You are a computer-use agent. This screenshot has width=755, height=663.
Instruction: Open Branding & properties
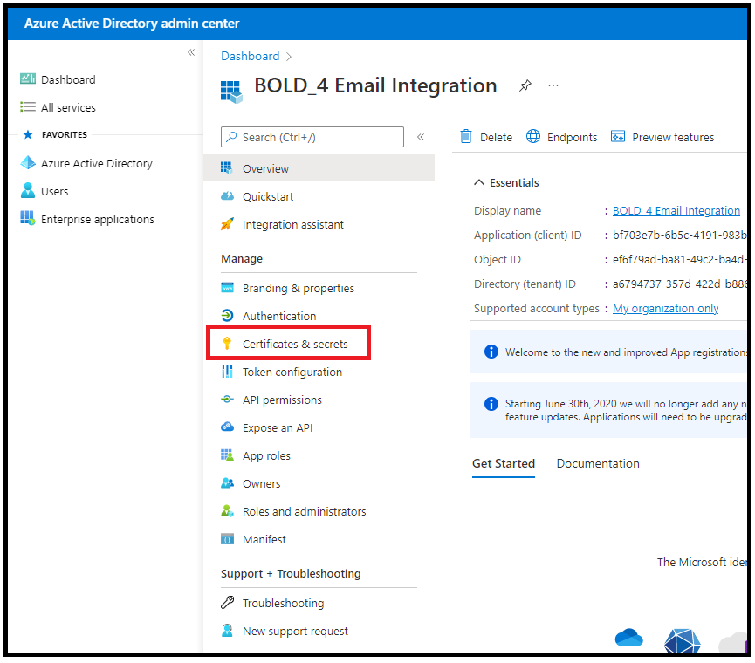[298, 288]
